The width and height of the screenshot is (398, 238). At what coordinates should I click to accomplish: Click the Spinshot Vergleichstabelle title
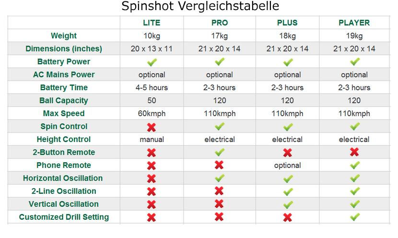[x=200, y=7]
